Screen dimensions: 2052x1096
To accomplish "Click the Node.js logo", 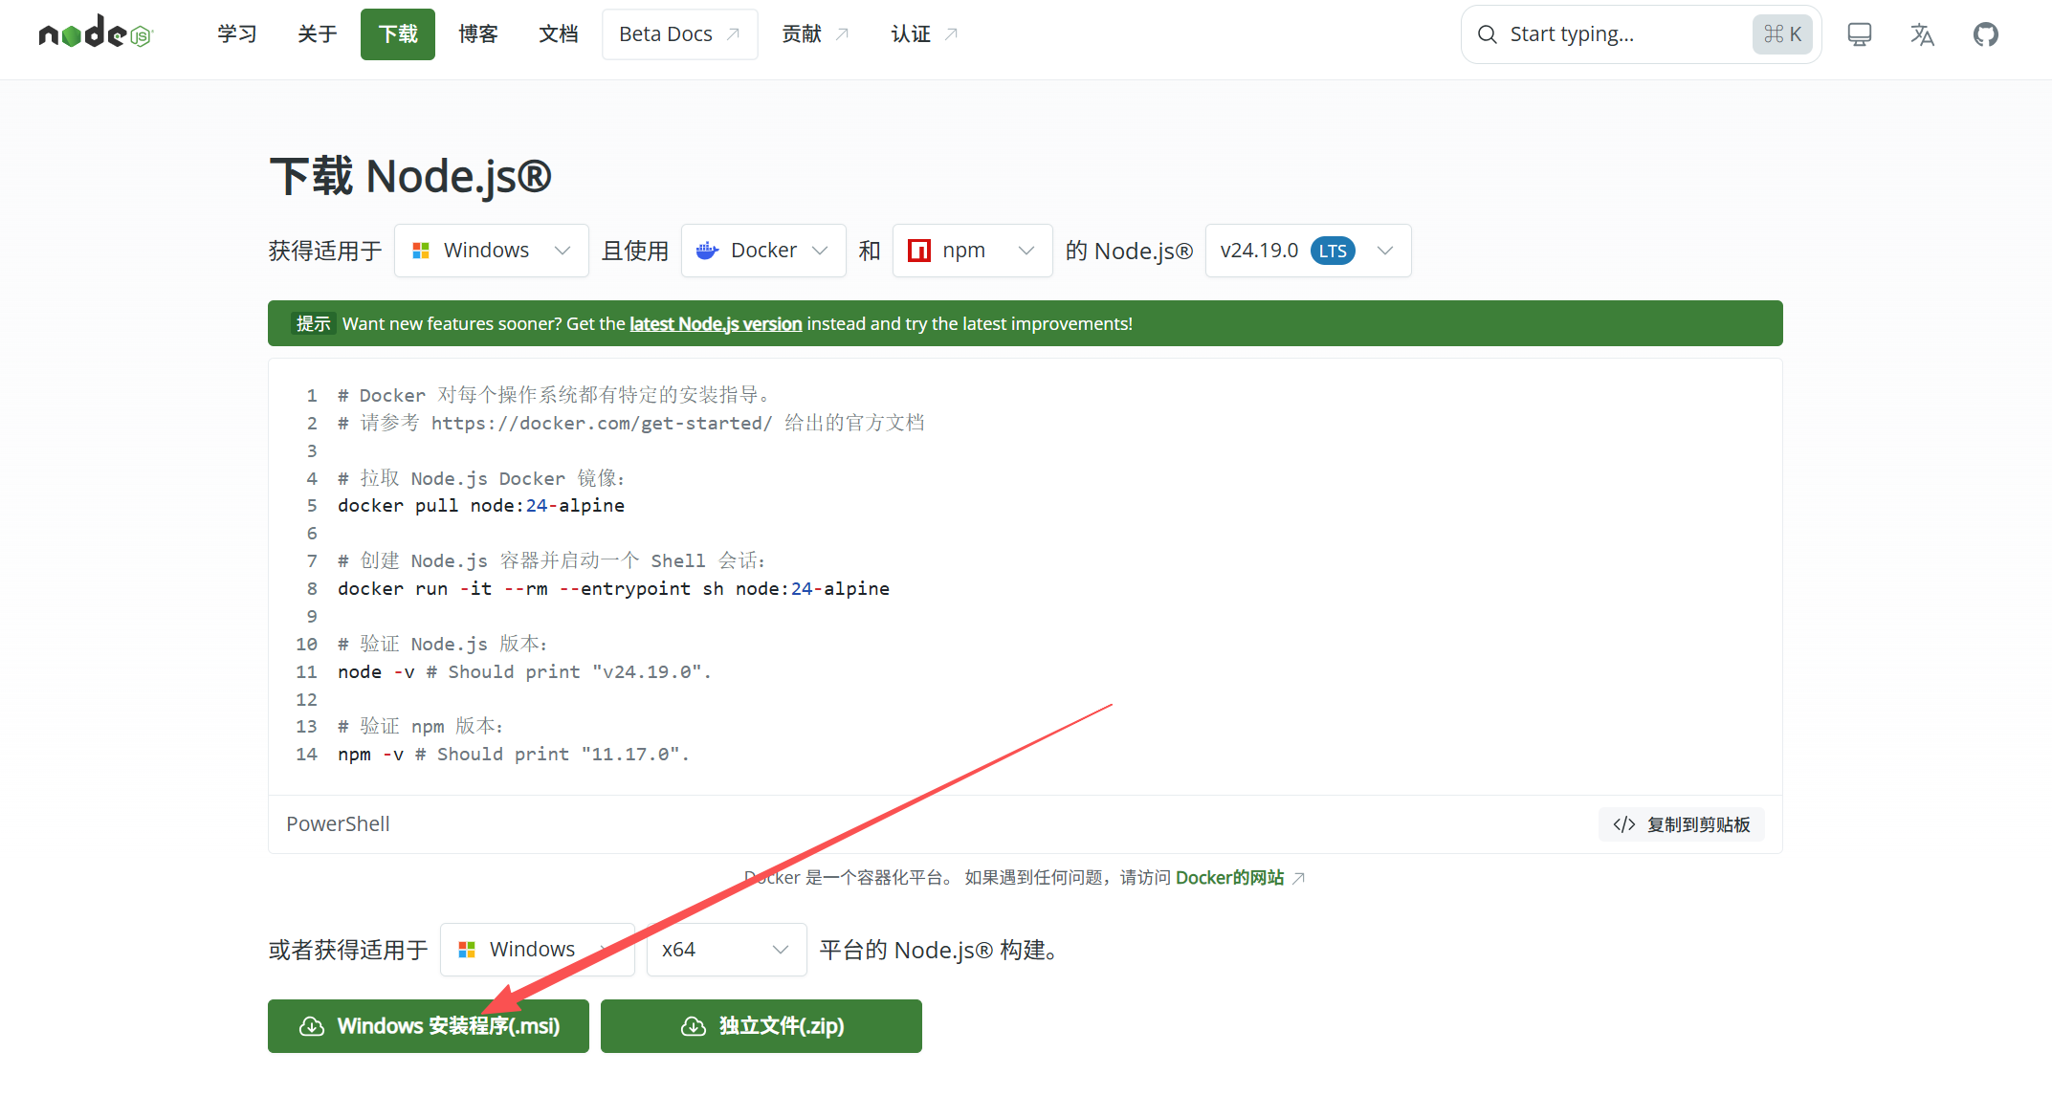I will click(96, 33).
